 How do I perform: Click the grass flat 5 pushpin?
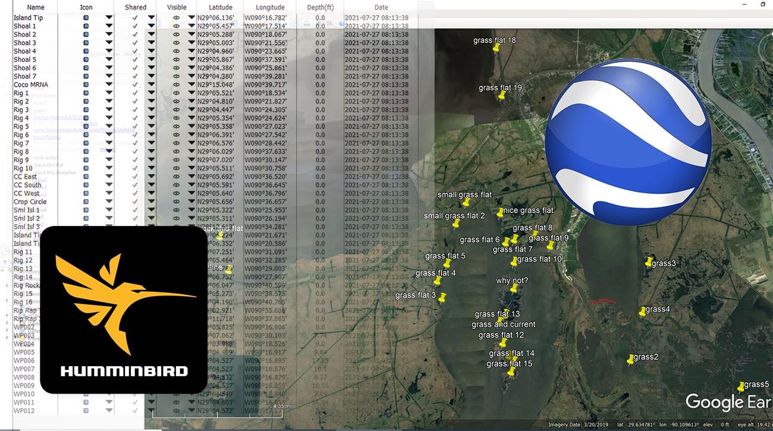(447, 263)
